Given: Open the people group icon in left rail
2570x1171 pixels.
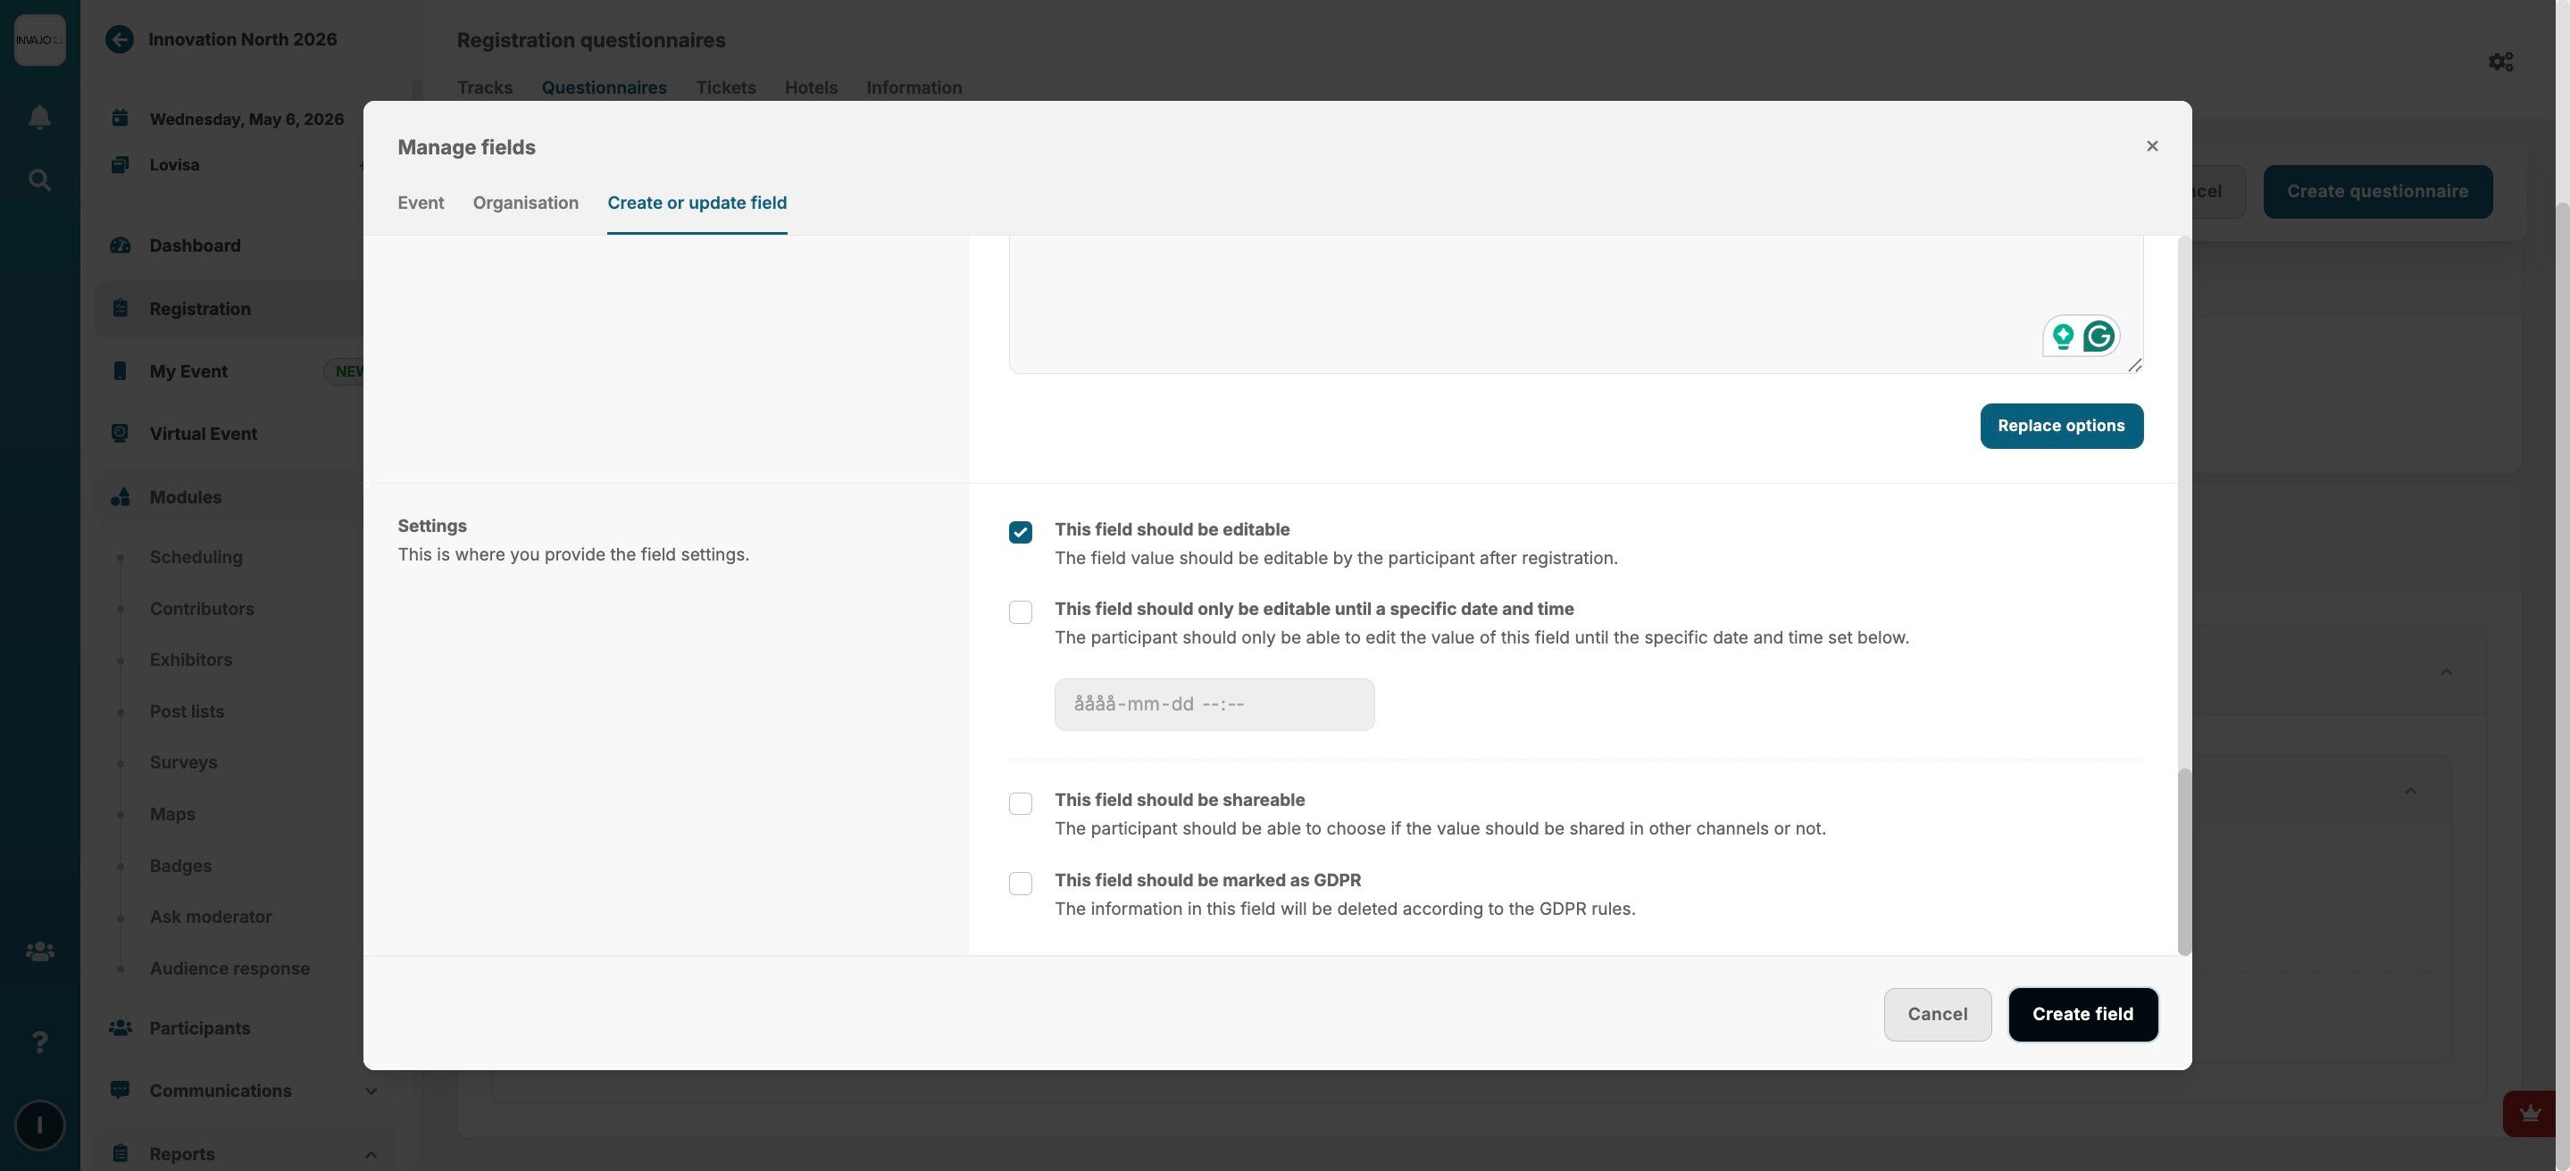Looking at the screenshot, I should point(39,951).
